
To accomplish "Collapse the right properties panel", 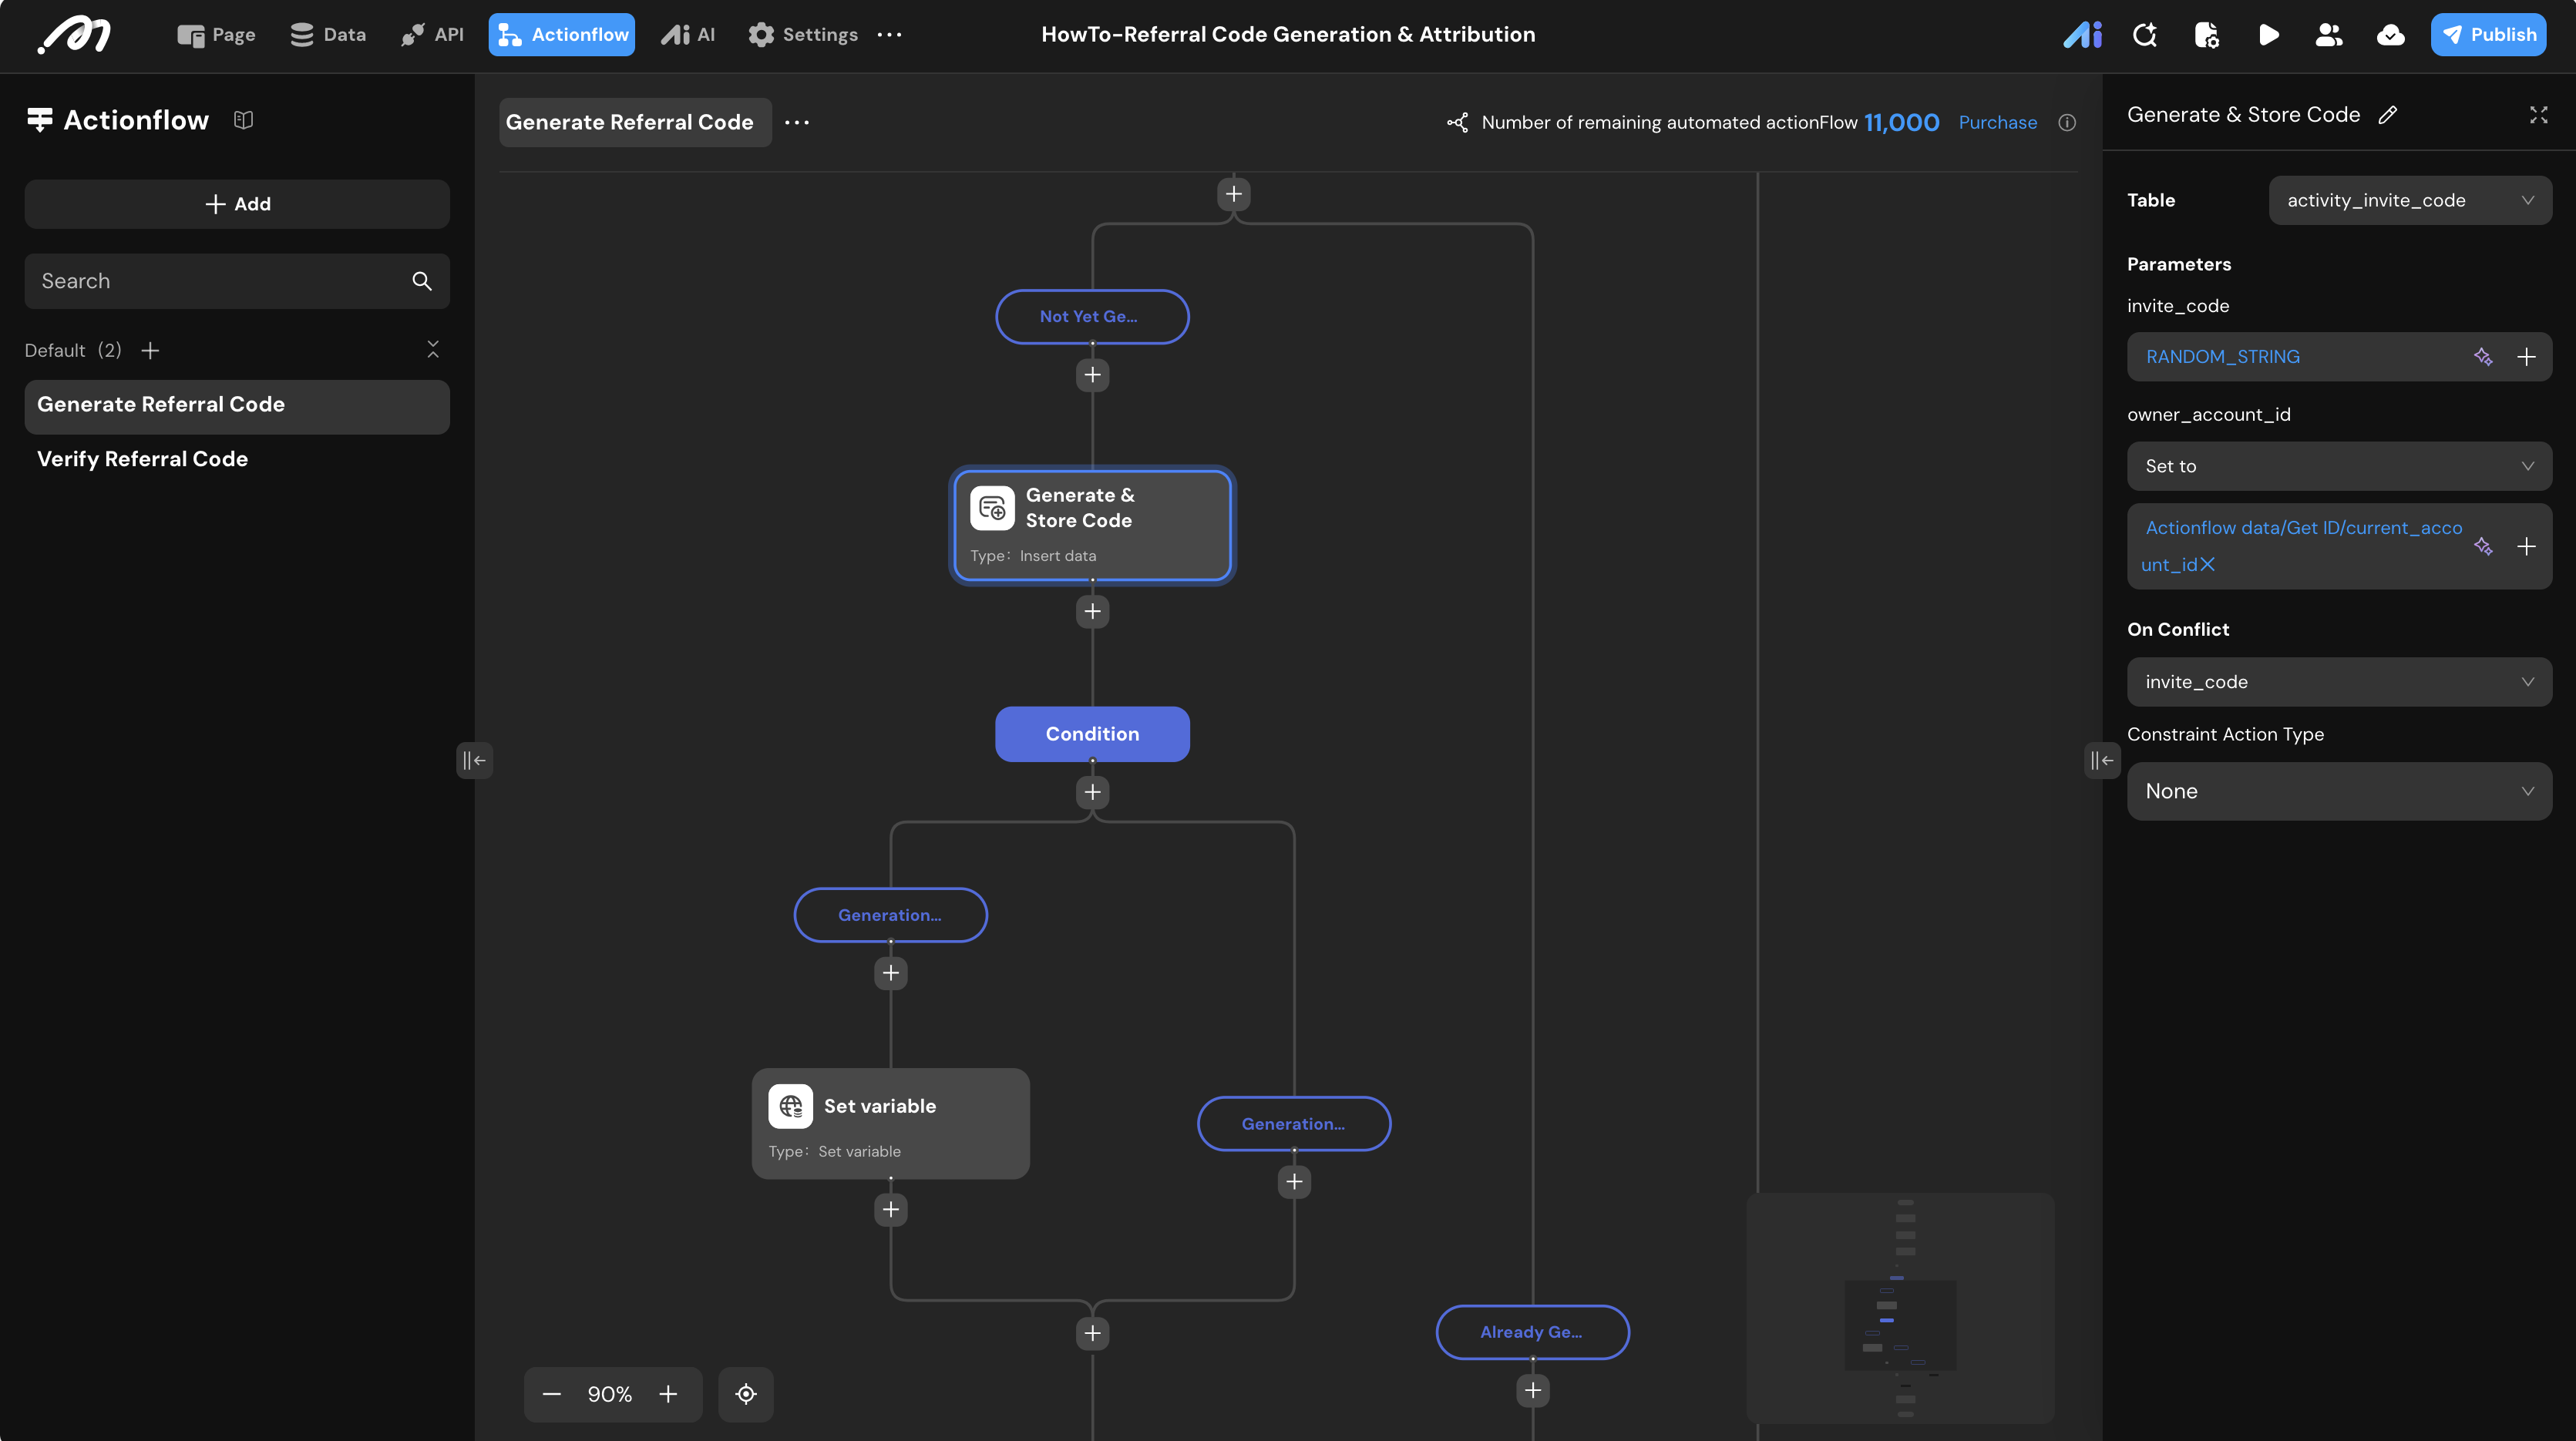I will point(2101,761).
